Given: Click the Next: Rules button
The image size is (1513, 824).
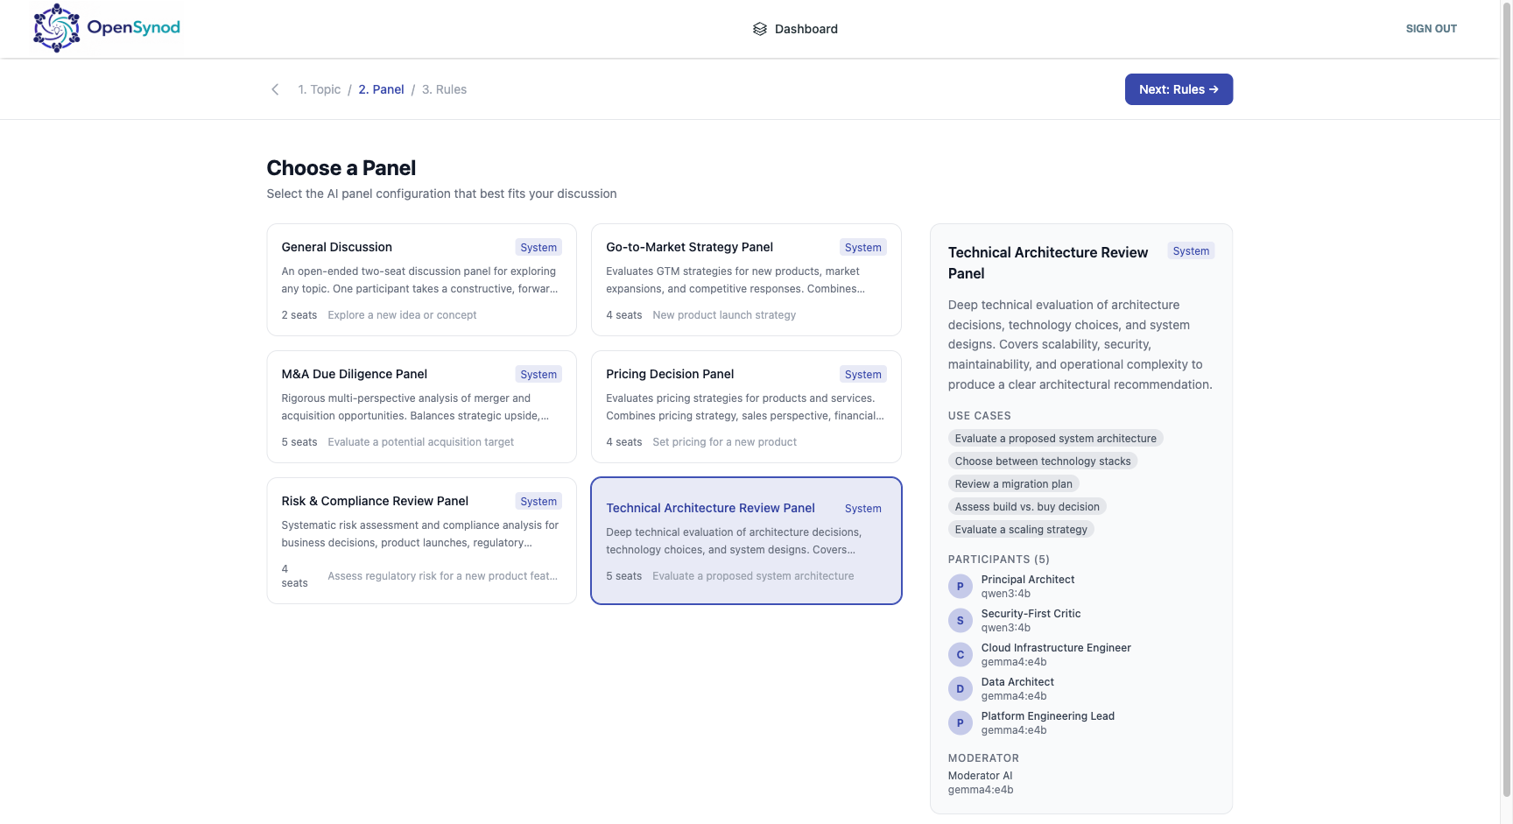Looking at the screenshot, I should point(1179,89).
